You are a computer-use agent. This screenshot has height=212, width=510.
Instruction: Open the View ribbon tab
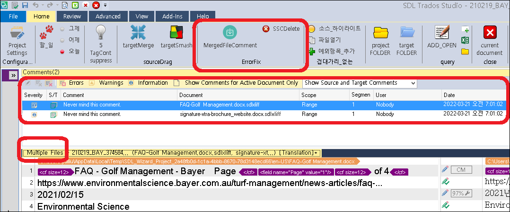click(142, 16)
